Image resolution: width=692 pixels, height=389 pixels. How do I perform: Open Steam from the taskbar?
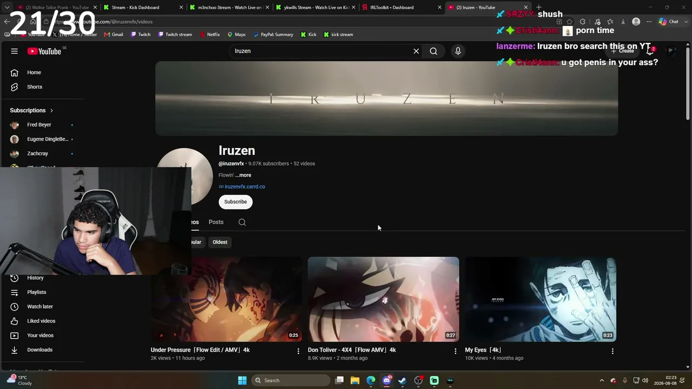tap(402, 380)
